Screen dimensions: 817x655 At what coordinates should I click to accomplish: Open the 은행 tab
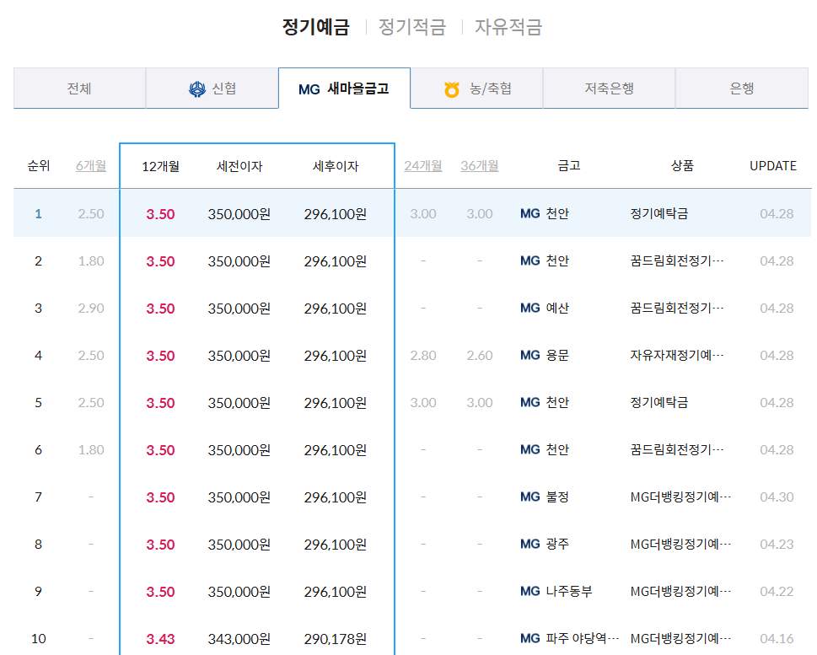click(742, 88)
